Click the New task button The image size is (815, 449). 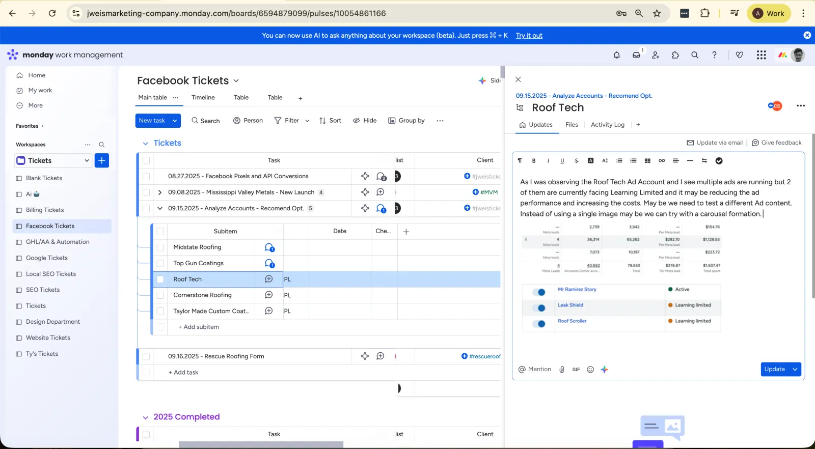tap(152, 121)
